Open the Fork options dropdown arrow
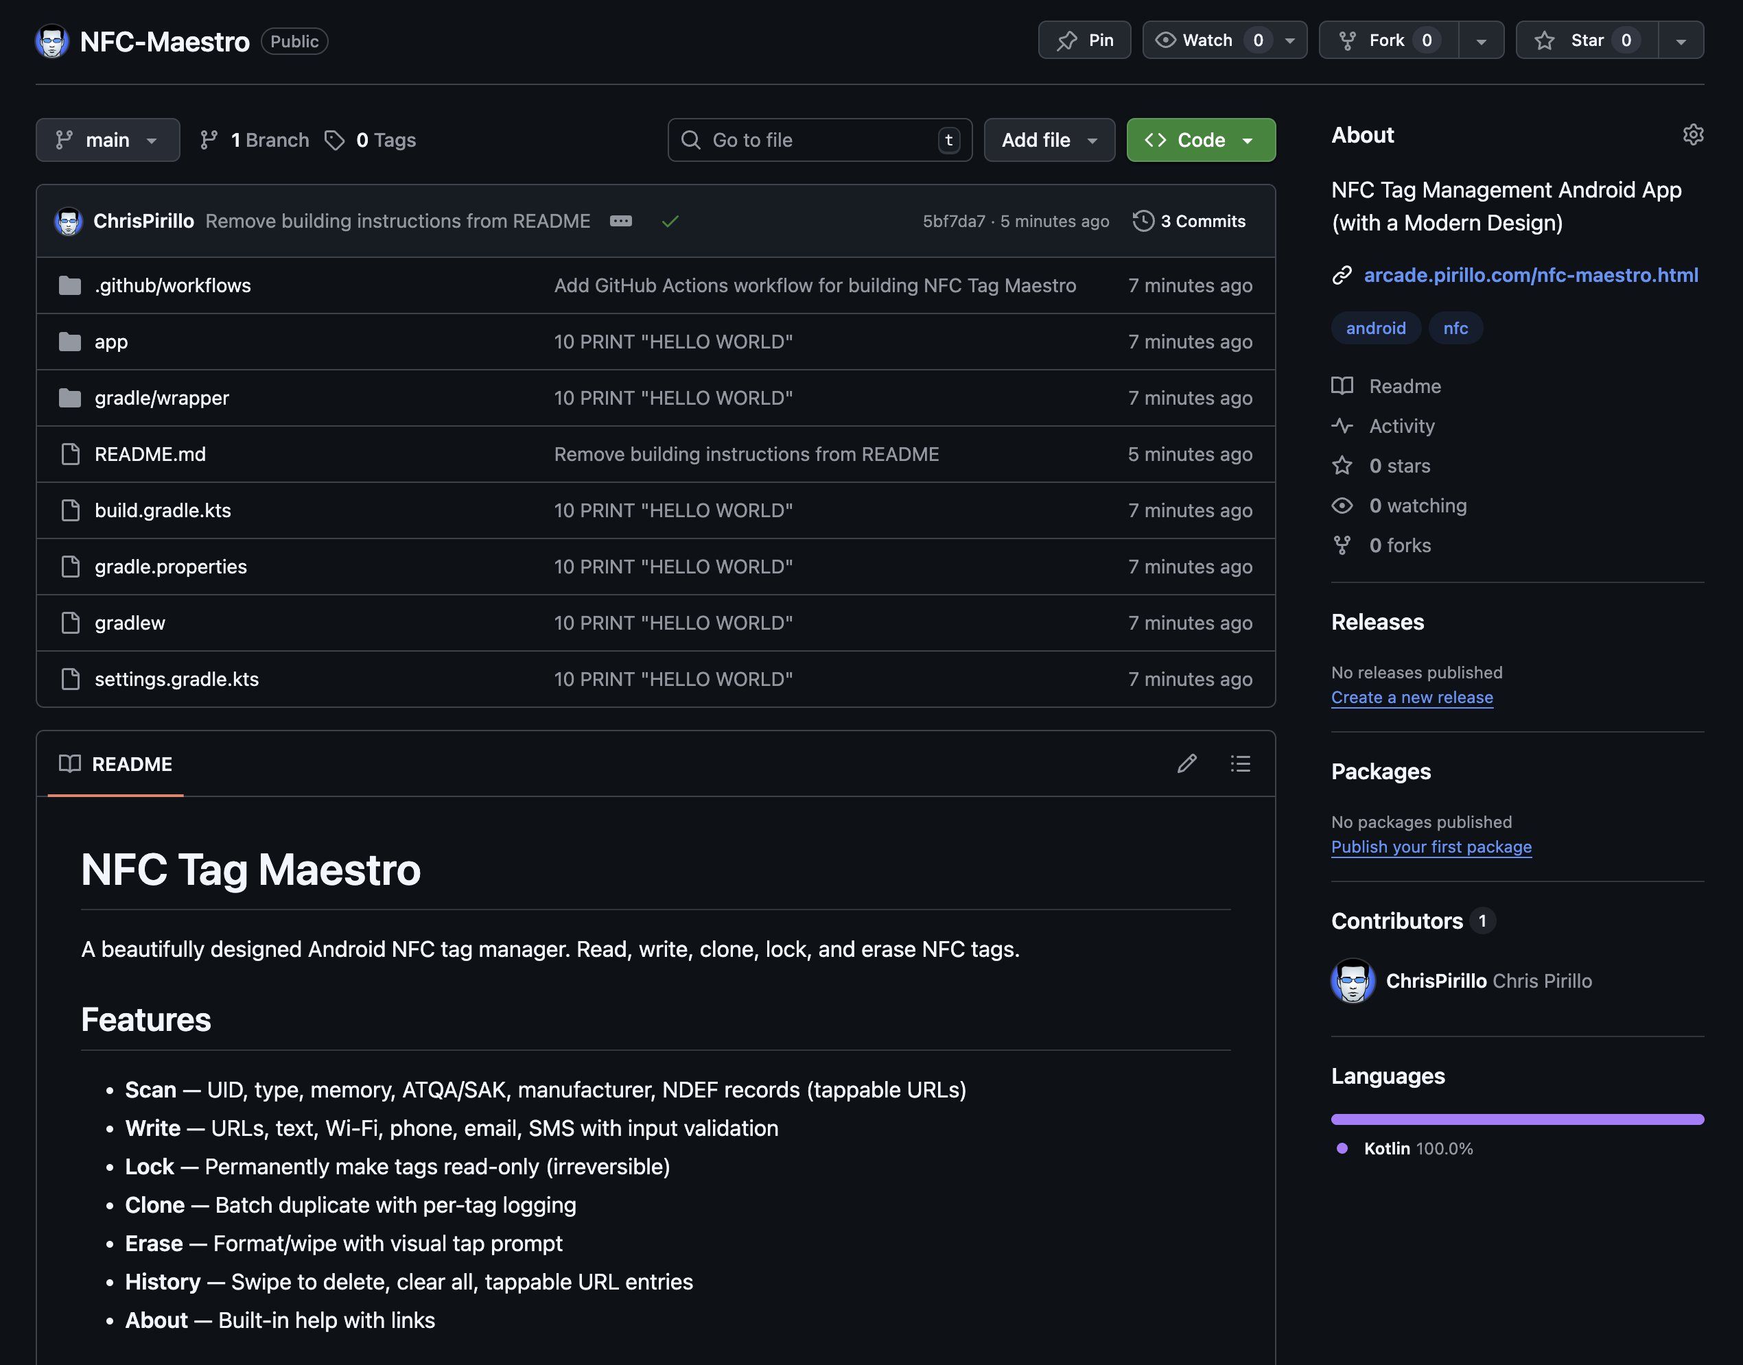The height and width of the screenshot is (1365, 1743). click(x=1481, y=40)
